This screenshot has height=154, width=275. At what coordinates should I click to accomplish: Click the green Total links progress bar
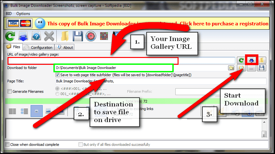point(137,101)
